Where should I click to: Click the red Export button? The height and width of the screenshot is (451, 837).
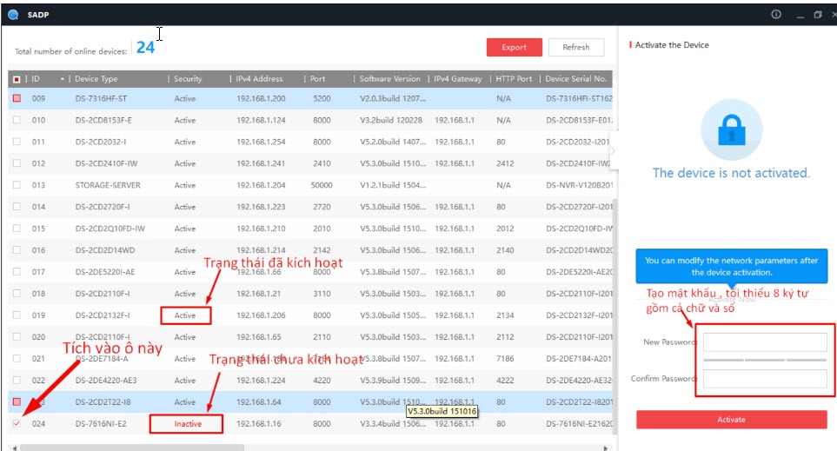pos(514,48)
